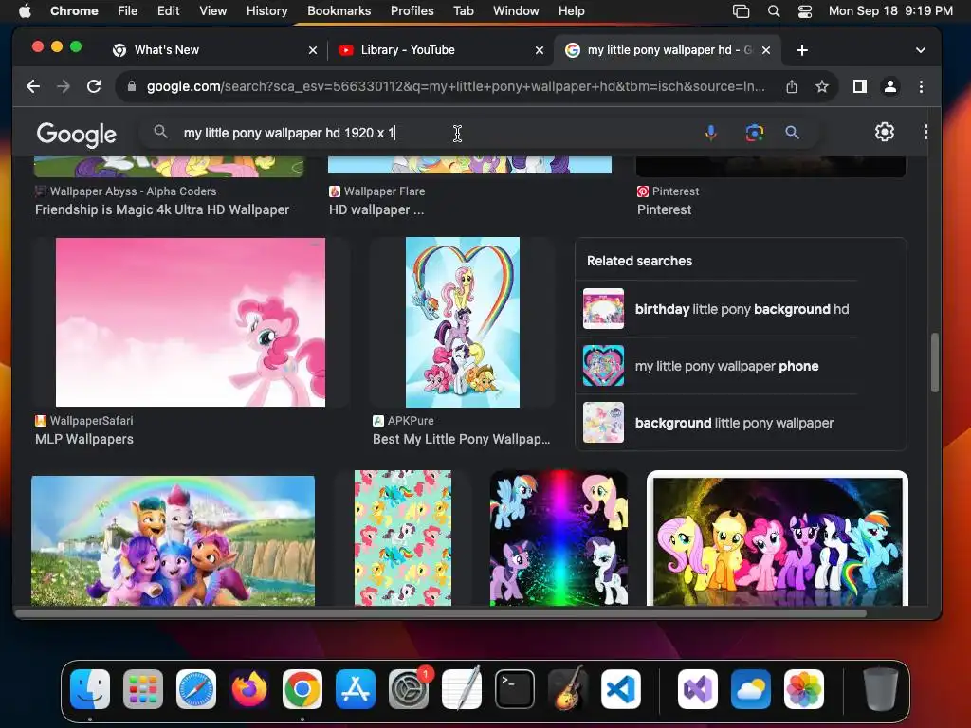Click the lock icon in address bar
The width and height of the screenshot is (971, 728).
click(x=131, y=86)
